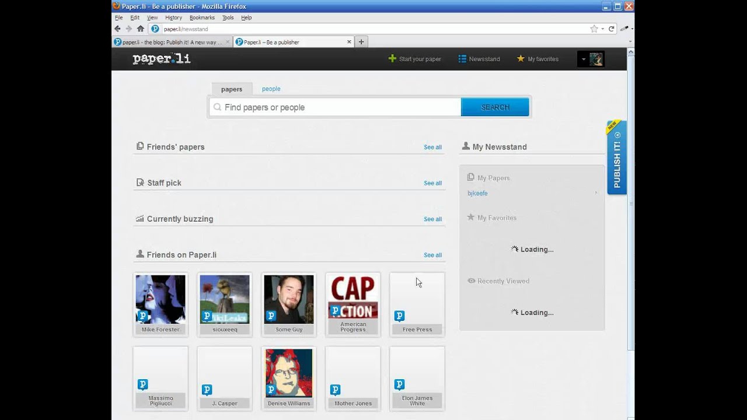This screenshot has height=420, width=747.
Task: Open the user avatar dropdown in header
Action: click(591, 59)
